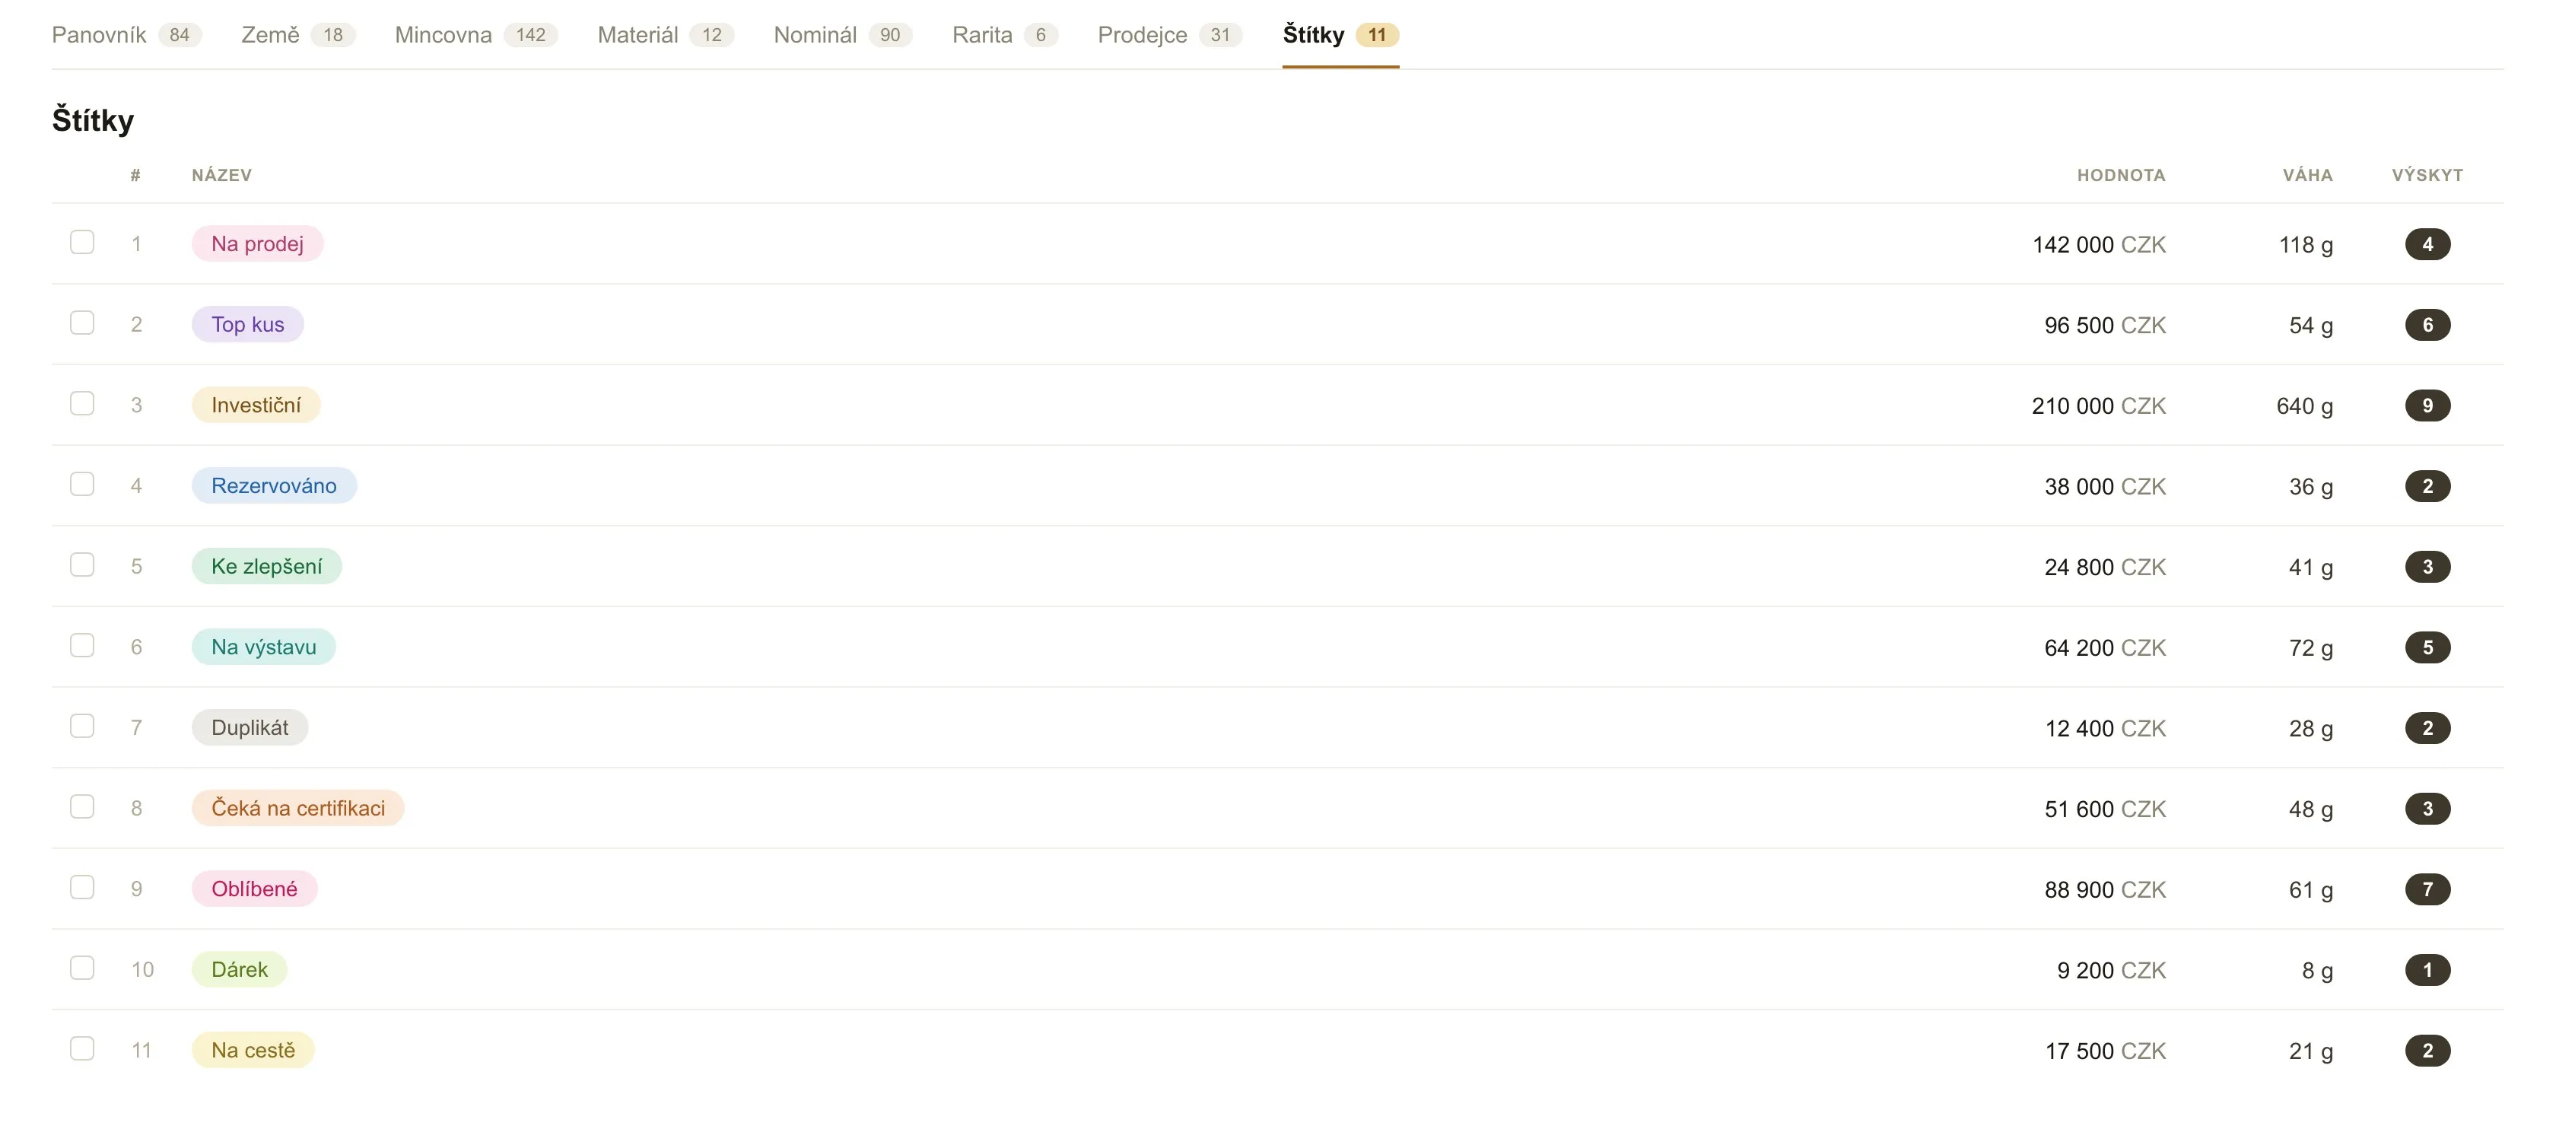This screenshot has height=1129, width=2556.
Task: Mark the Na cestě row checkbox
Action: pyautogui.click(x=82, y=1048)
